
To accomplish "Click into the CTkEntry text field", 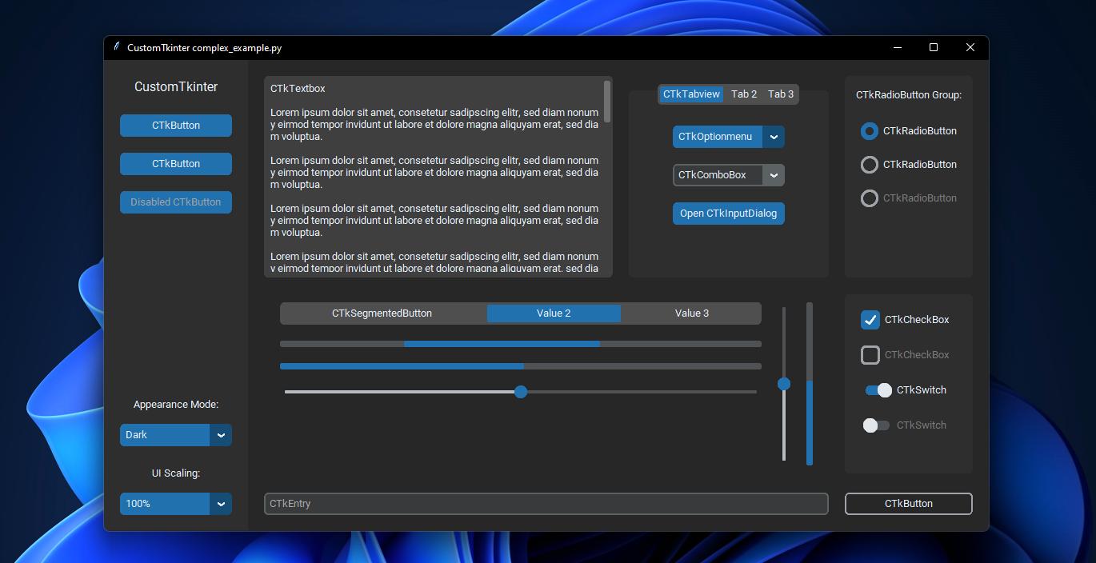I will tap(546, 504).
